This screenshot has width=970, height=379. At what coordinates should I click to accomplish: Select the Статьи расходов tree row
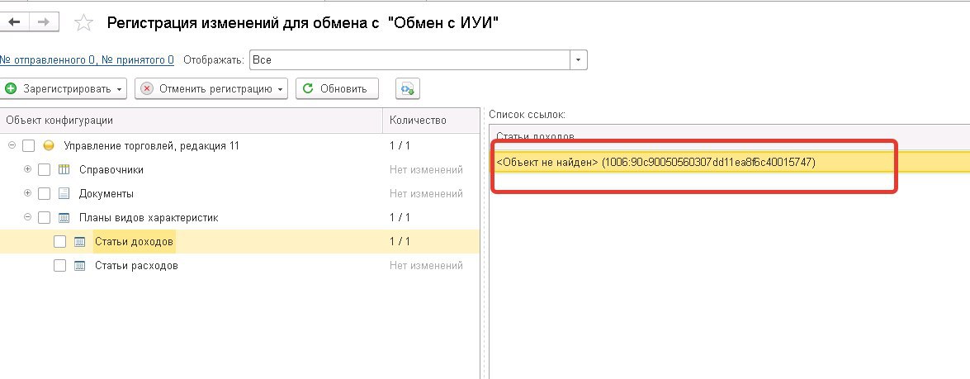[239, 266]
